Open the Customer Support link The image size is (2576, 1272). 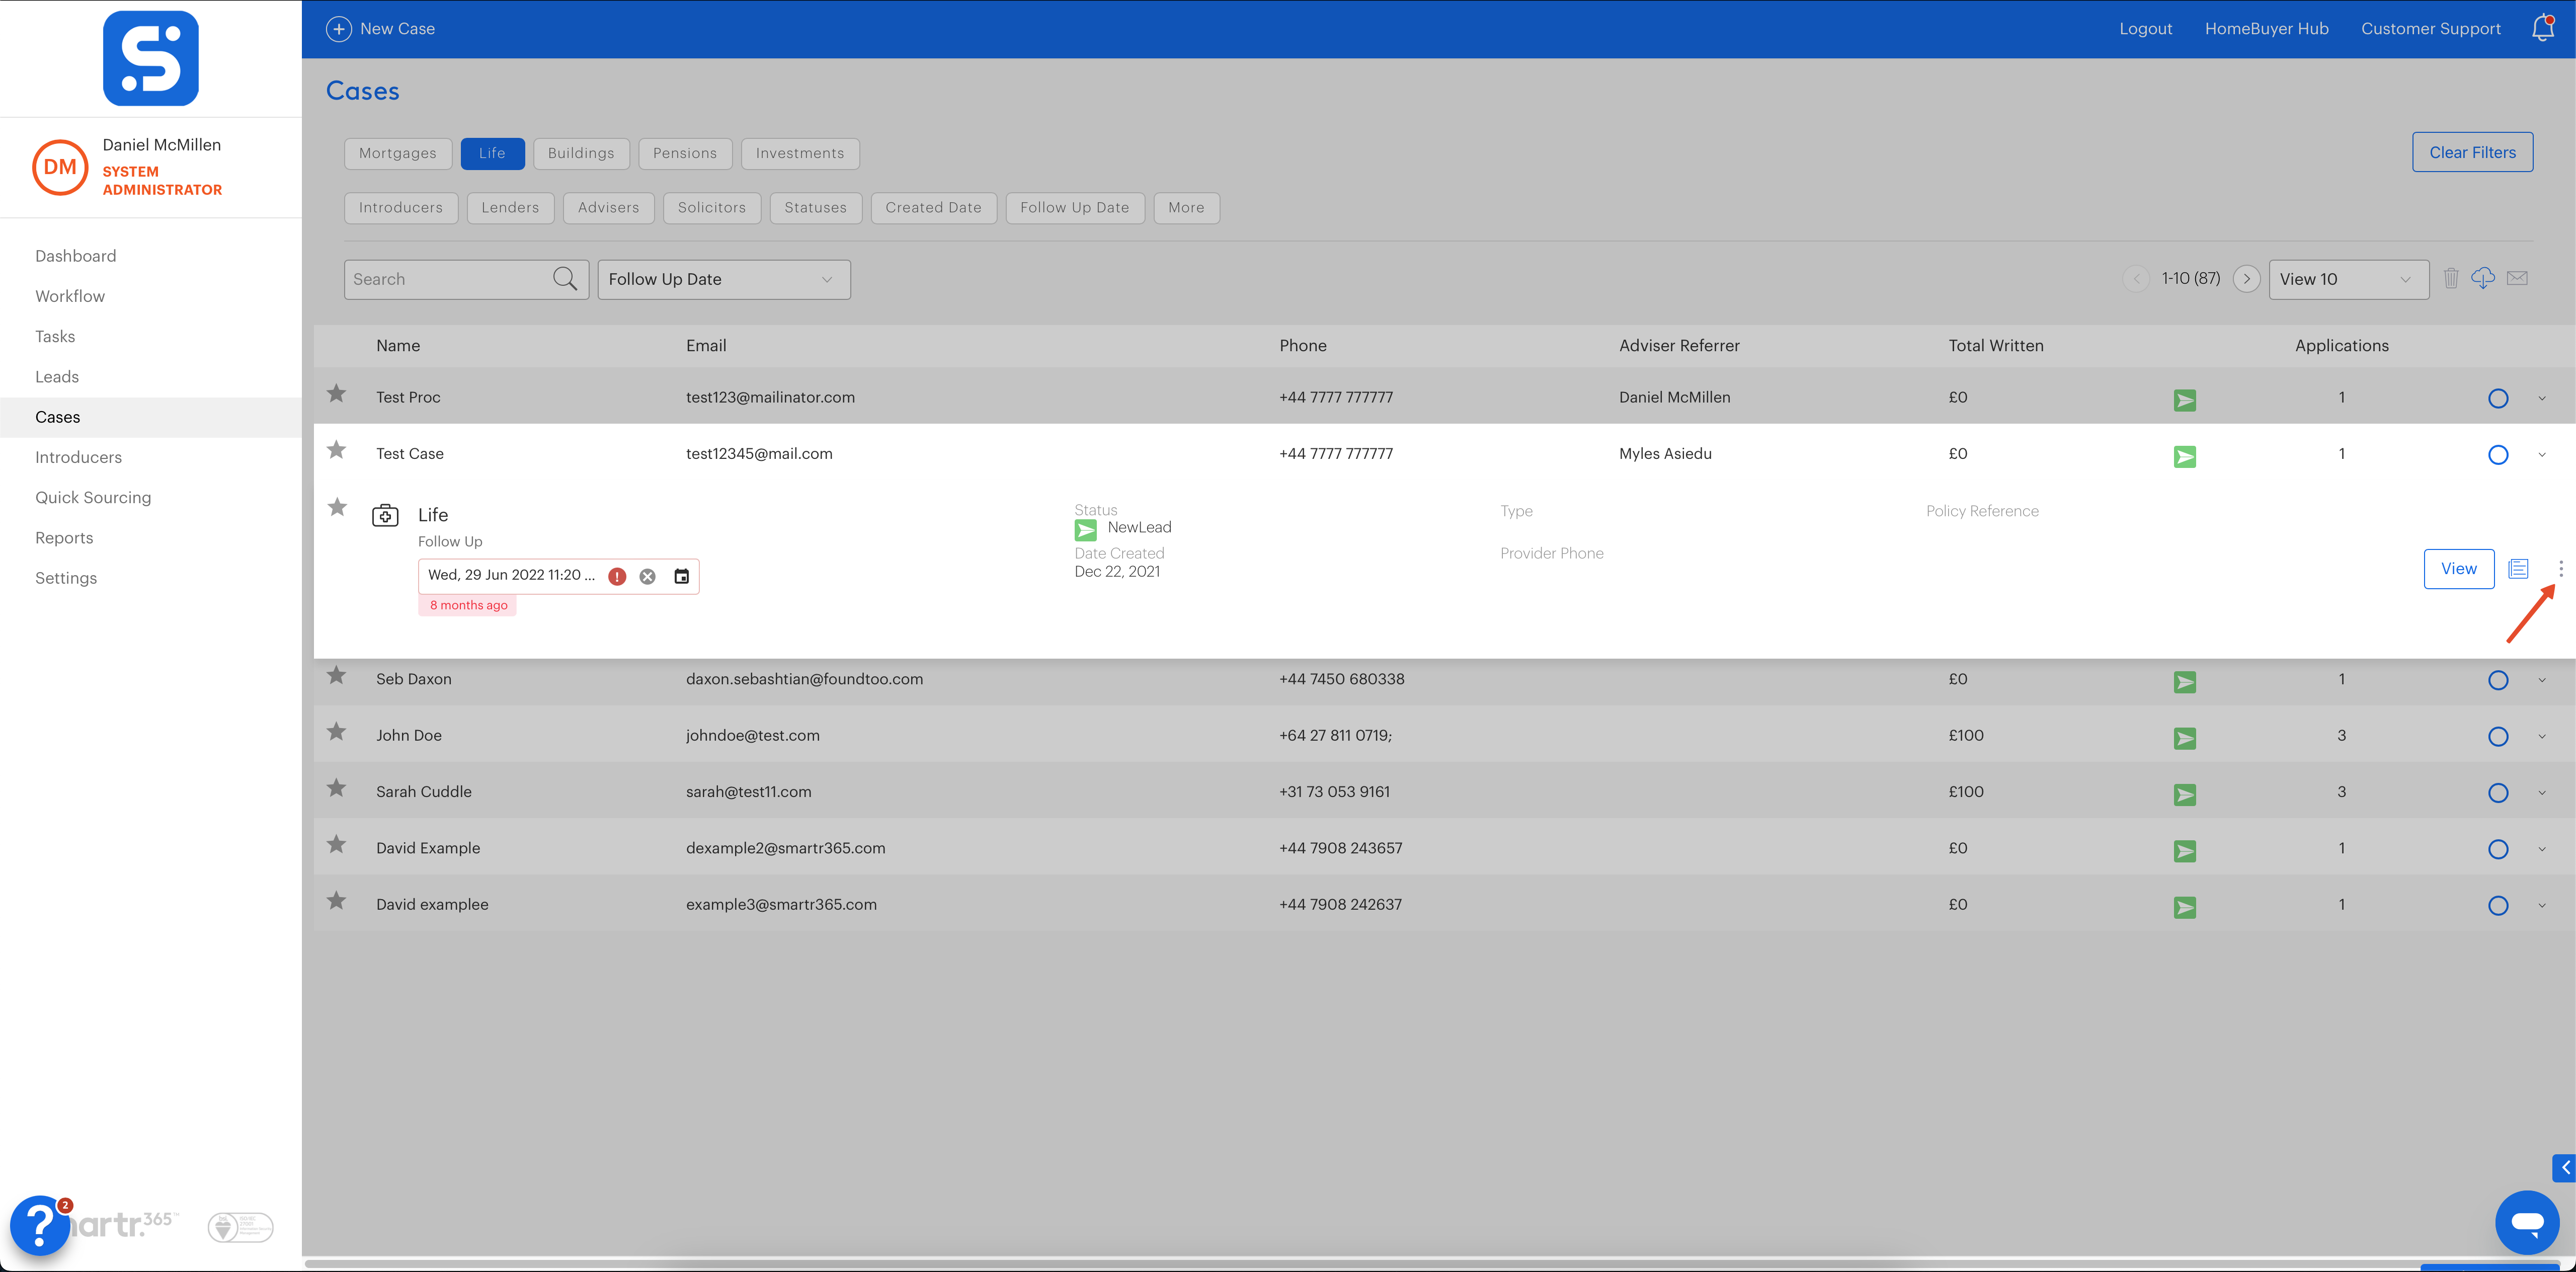pos(2430,29)
